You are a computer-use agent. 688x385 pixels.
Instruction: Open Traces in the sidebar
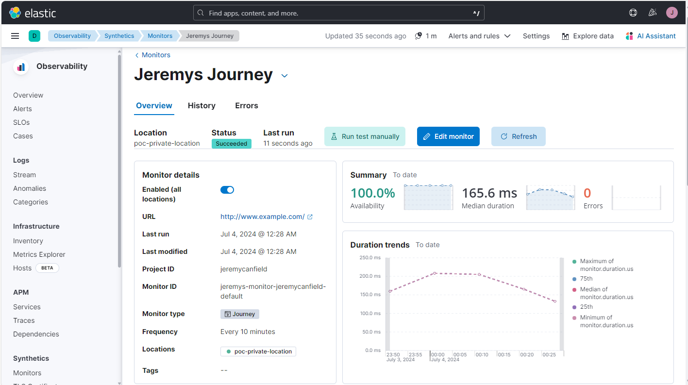pyautogui.click(x=24, y=320)
